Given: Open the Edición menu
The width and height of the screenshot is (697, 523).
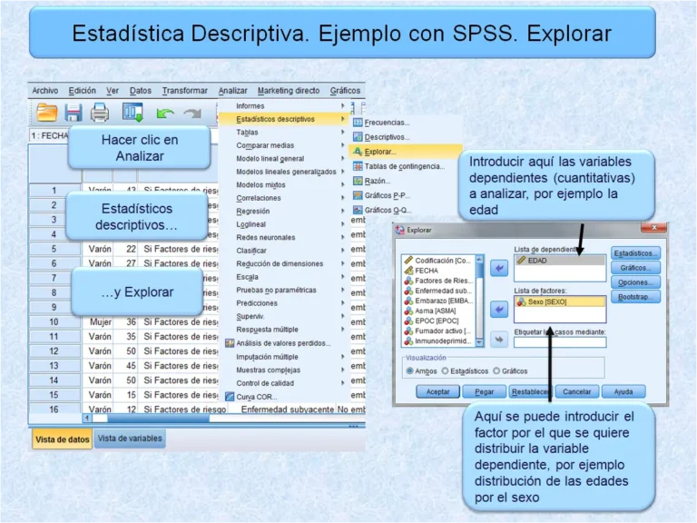Looking at the screenshot, I should tap(83, 90).
